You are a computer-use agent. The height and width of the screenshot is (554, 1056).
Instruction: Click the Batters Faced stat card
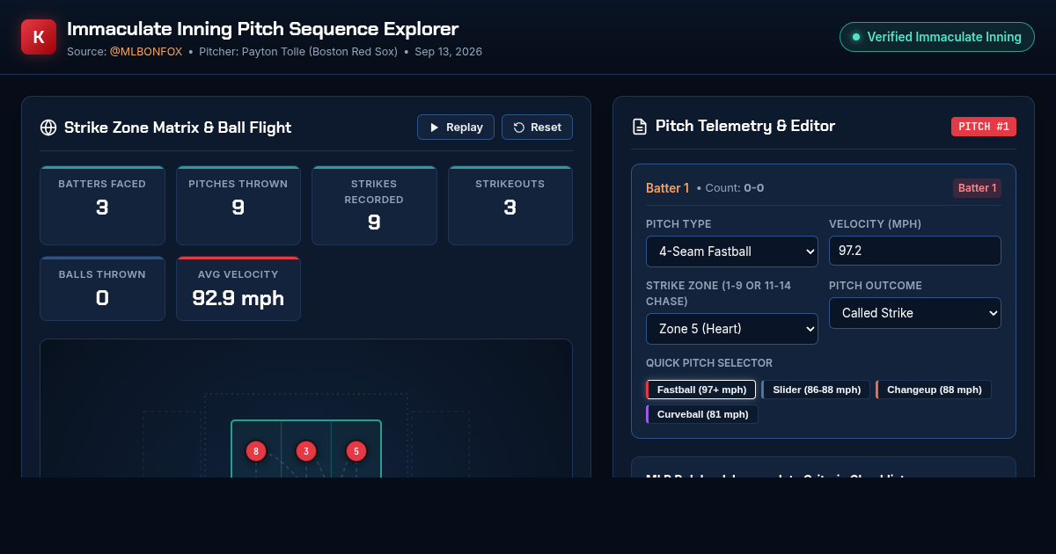tap(102, 206)
